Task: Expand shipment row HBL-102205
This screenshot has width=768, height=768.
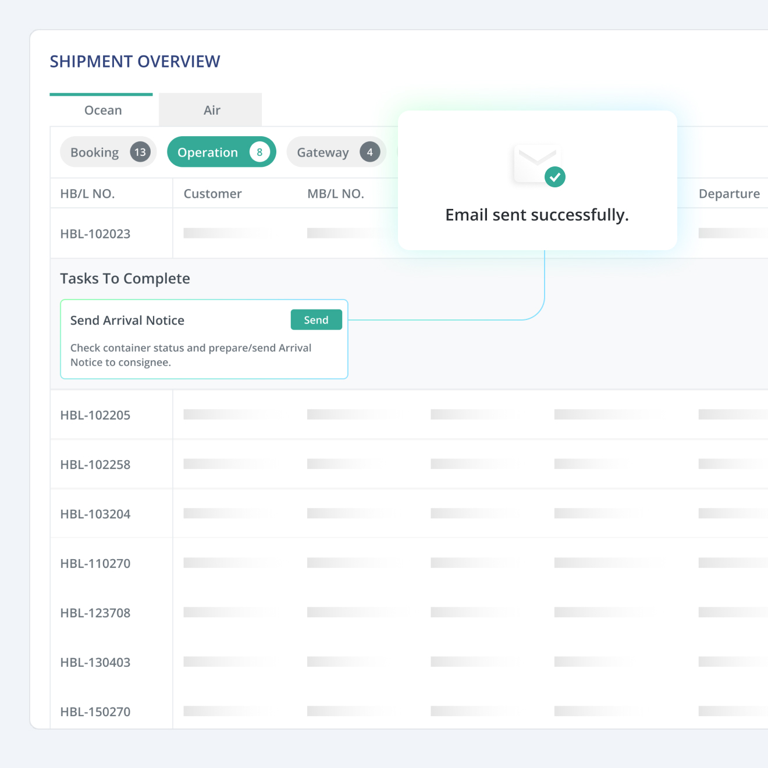Action: tap(95, 415)
